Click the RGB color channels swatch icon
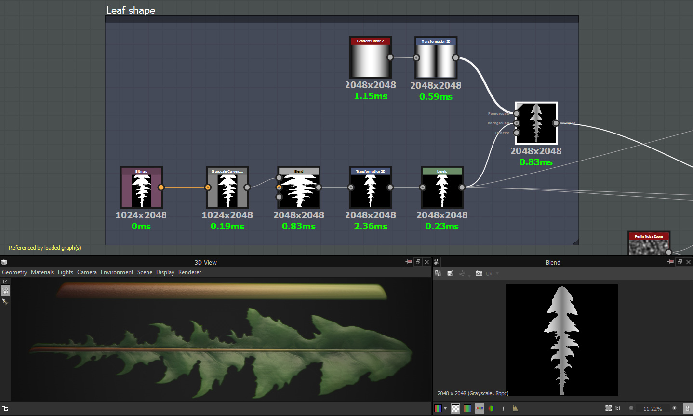Viewport: 693px width, 416px height. click(438, 408)
